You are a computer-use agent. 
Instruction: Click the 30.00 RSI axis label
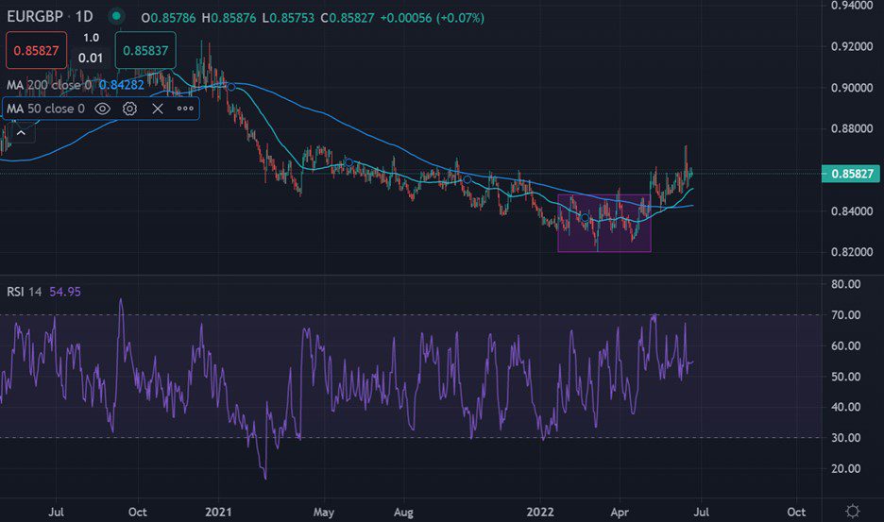pos(845,438)
